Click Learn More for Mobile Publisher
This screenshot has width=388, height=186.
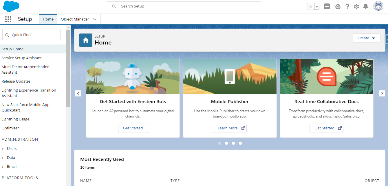pos(230,128)
